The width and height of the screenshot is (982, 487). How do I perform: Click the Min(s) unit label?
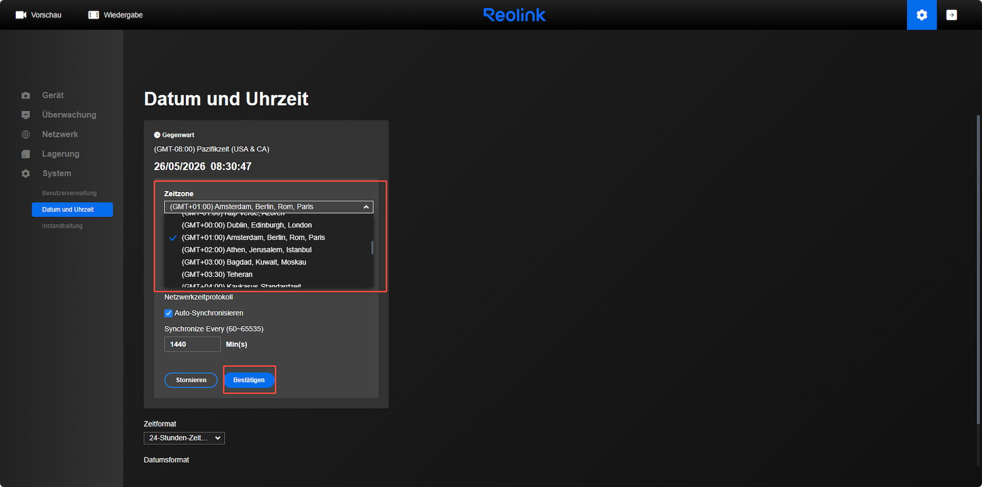[236, 344]
